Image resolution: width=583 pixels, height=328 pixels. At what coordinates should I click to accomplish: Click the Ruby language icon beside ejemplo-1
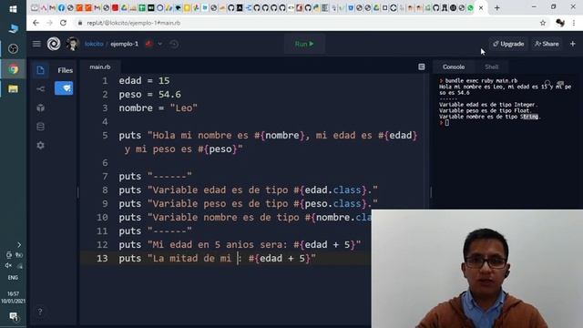pos(149,44)
